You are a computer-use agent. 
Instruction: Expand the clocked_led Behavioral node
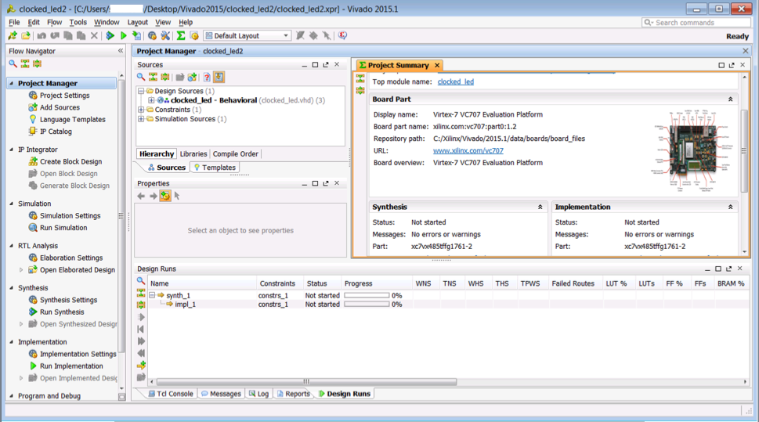(x=151, y=100)
